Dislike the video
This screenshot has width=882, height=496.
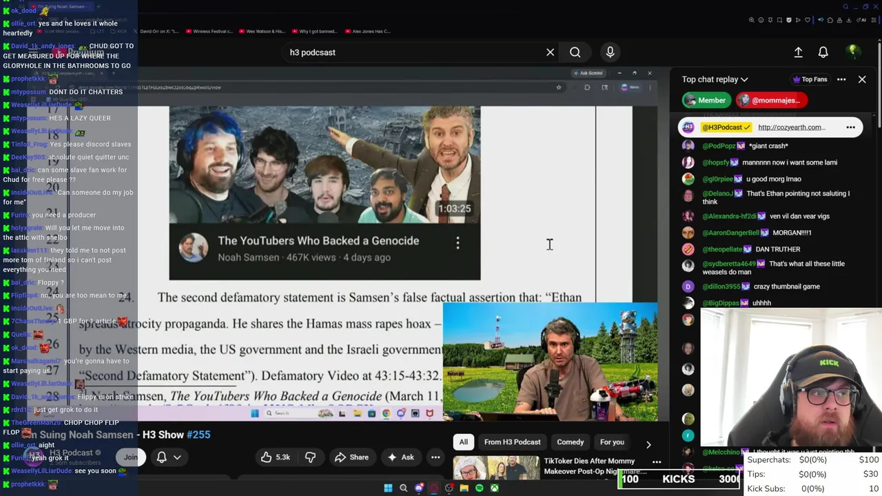[311, 457]
